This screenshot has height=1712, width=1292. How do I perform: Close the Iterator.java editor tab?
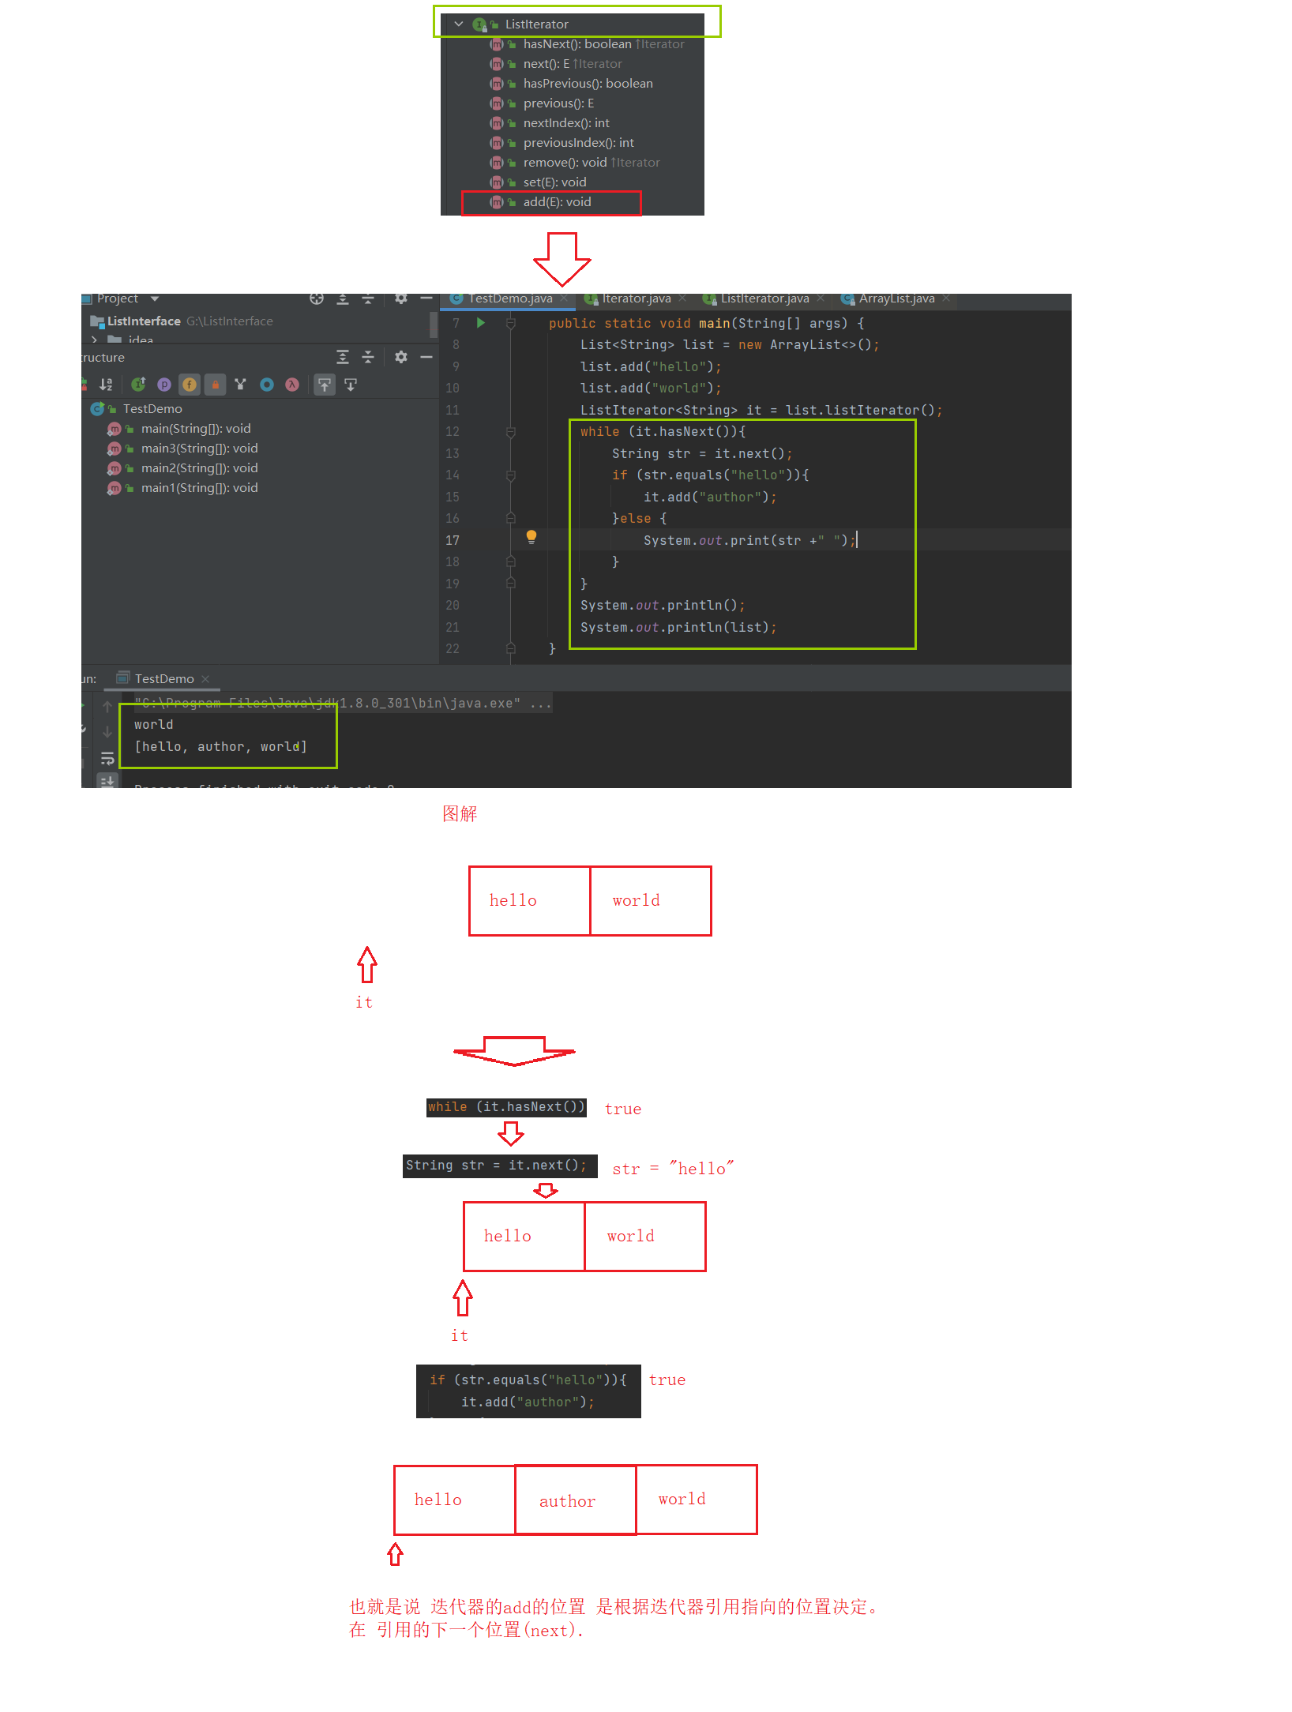pyautogui.click(x=682, y=298)
